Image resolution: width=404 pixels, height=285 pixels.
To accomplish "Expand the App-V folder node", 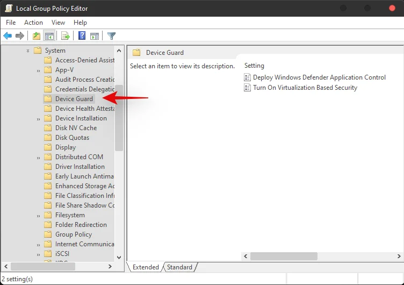I will [39, 70].
